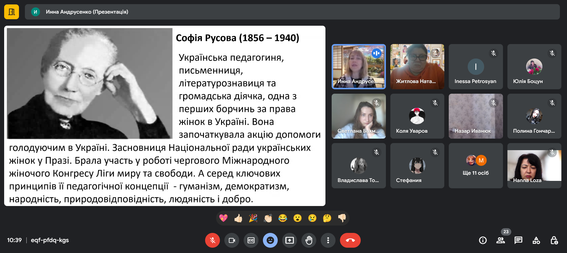Click the Инна Андрусенко presentation header bar
Screen dimensions: 567x253
(292, 12)
